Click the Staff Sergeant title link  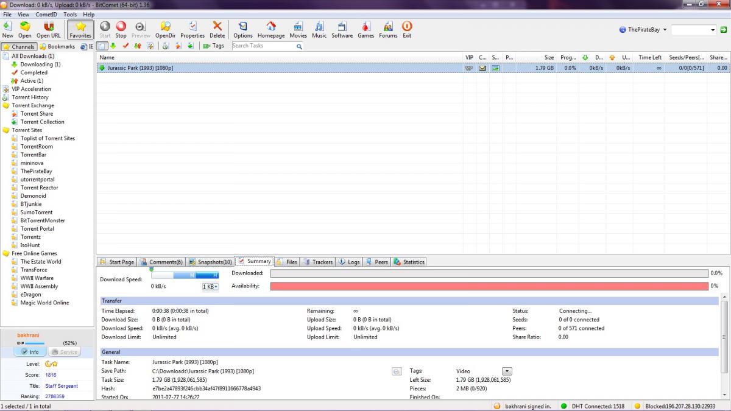click(x=62, y=385)
